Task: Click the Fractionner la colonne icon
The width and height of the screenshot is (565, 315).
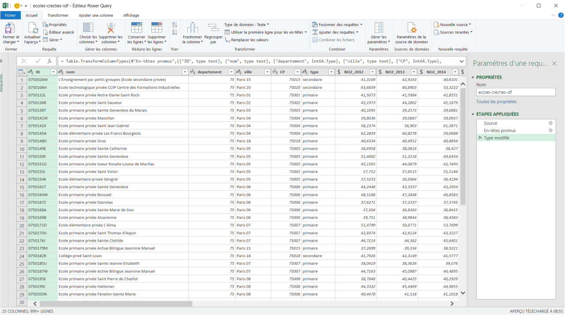Action: (192, 28)
